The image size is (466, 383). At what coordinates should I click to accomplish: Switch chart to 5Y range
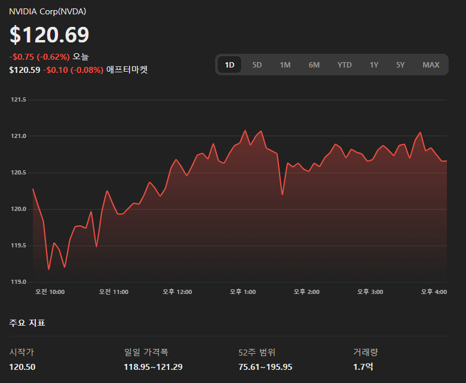click(x=400, y=65)
